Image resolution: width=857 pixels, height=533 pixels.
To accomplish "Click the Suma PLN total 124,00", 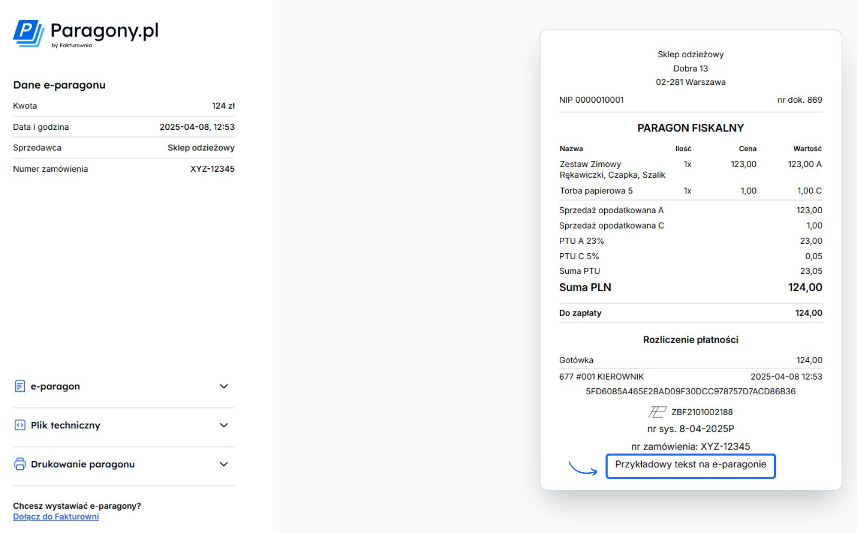I will 805,287.
